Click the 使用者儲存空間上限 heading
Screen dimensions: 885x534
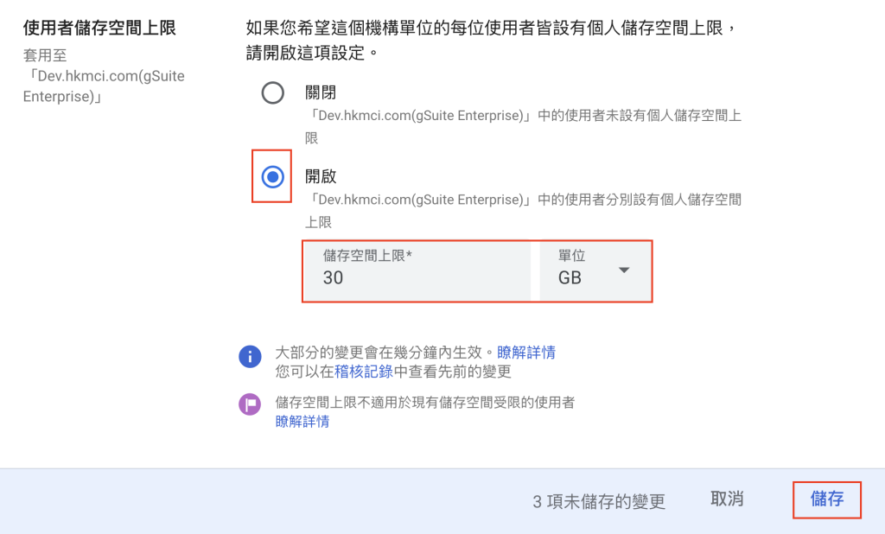tap(99, 28)
